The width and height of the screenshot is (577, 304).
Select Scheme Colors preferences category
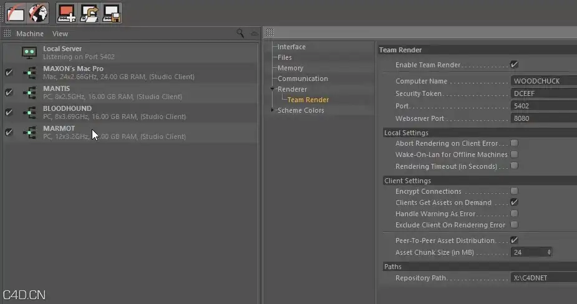301,110
